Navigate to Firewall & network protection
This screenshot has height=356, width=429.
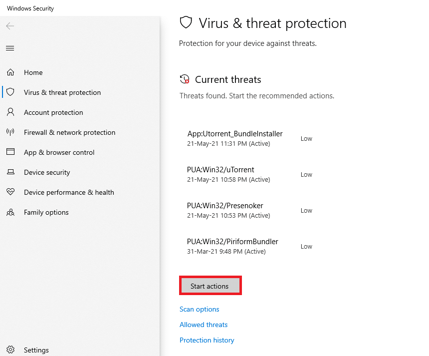(x=69, y=132)
